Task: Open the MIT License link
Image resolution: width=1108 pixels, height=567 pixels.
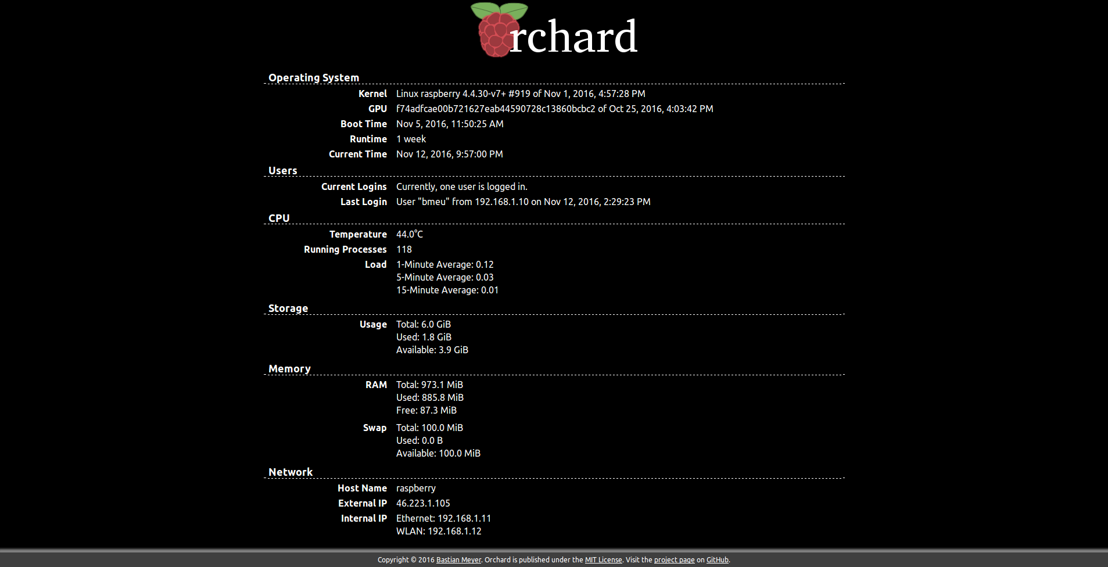Action: coord(603,560)
